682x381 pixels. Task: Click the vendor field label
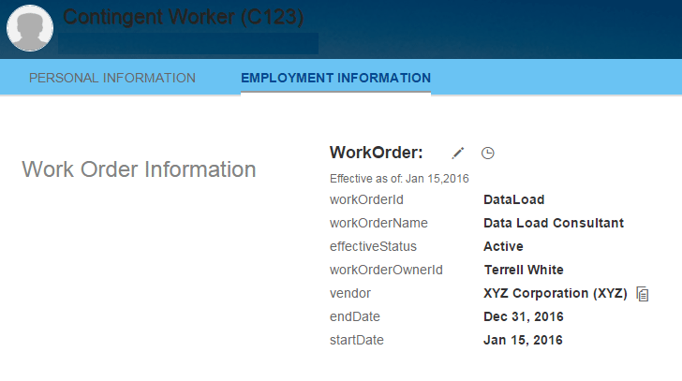(x=351, y=293)
